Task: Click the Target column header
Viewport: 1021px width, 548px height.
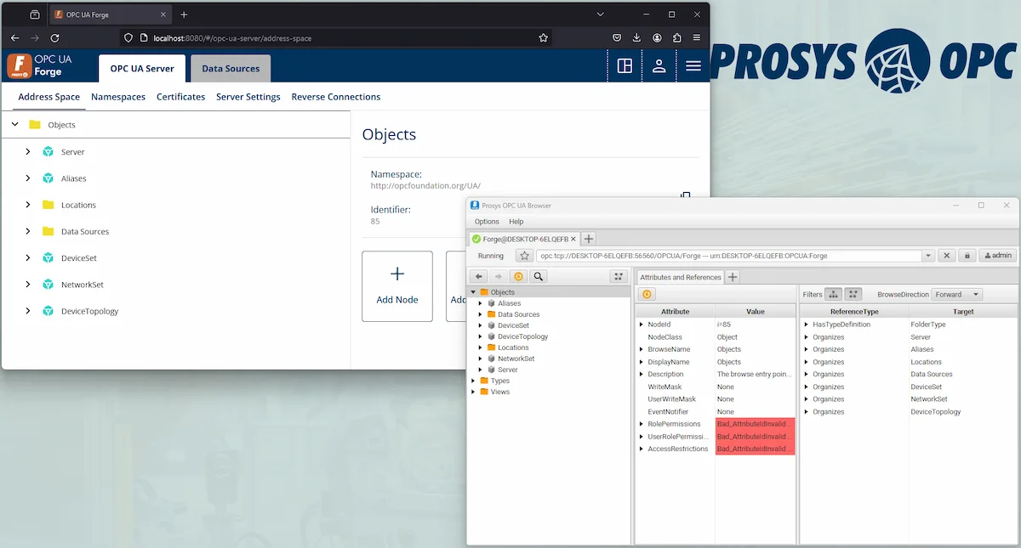Action: (x=963, y=312)
